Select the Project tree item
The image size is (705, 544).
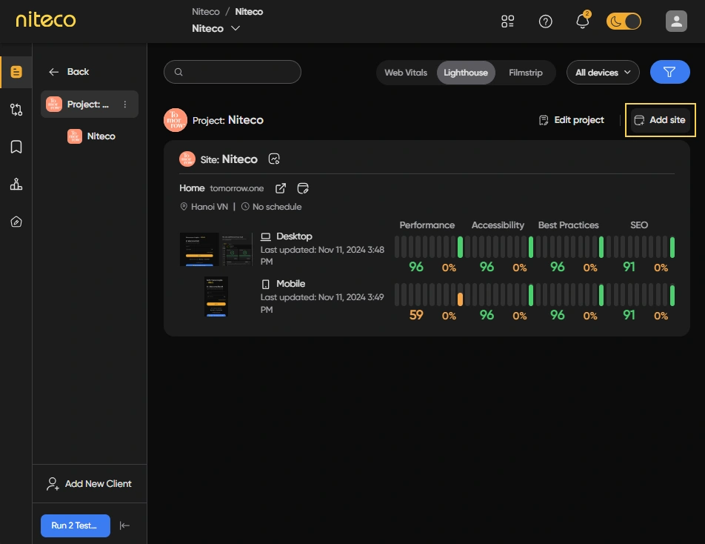point(90,105)
